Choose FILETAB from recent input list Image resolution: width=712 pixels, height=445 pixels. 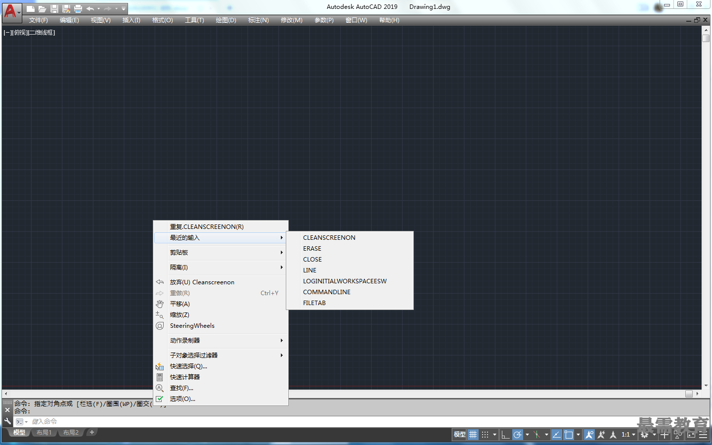350,303
